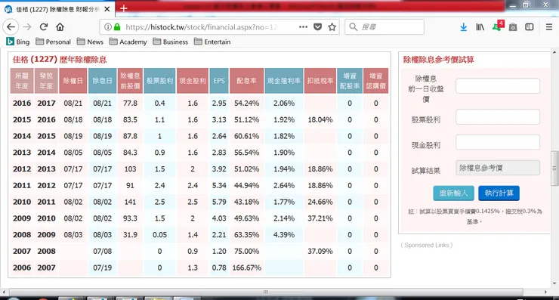Click the 配息率 column header
The image size is (559, 300).
pyautogui.click(x=247, y=81)
